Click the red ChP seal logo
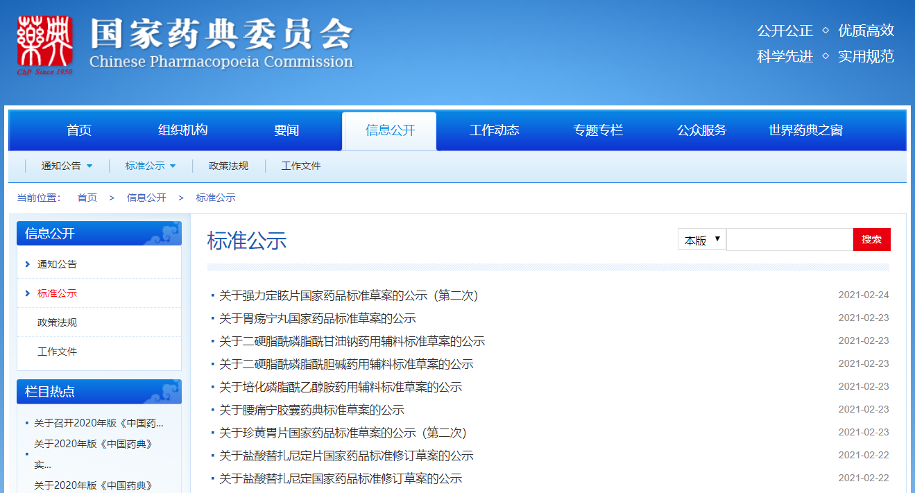915x493 pixels. [x=45, y=44]
